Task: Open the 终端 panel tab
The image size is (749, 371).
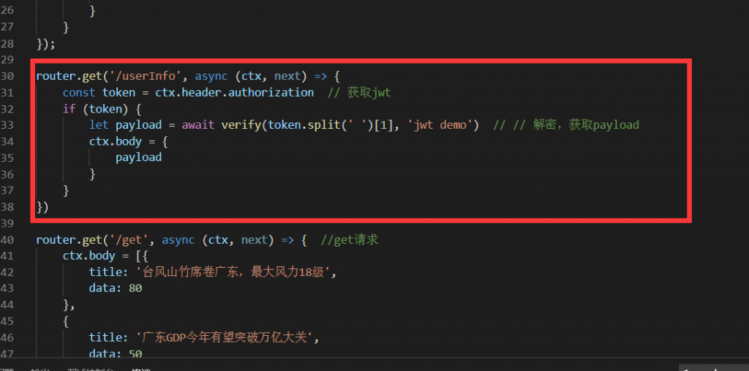Action: pos(141,369)
